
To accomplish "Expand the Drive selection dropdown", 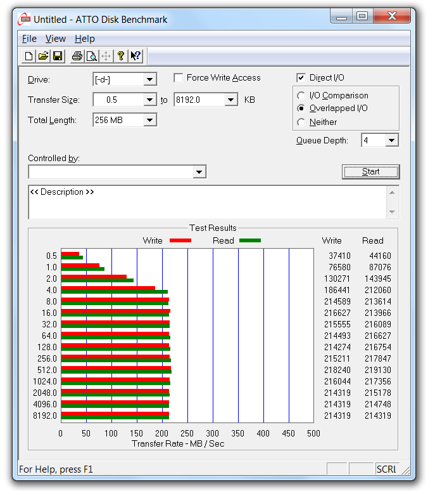I will pos(150,79).
